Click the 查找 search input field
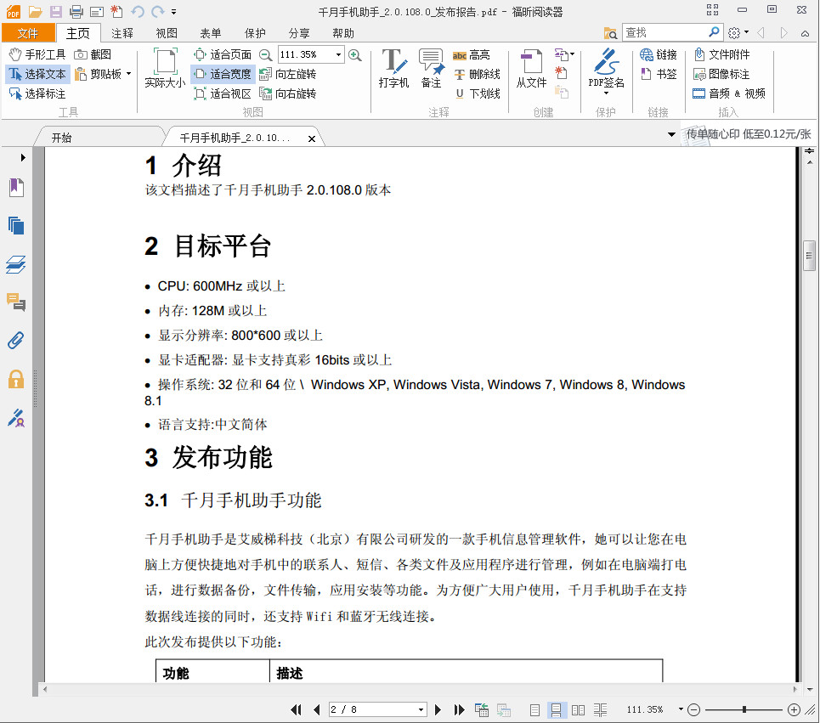The height and width of the screenshot is (723, 820). click(x=665, y=32)
